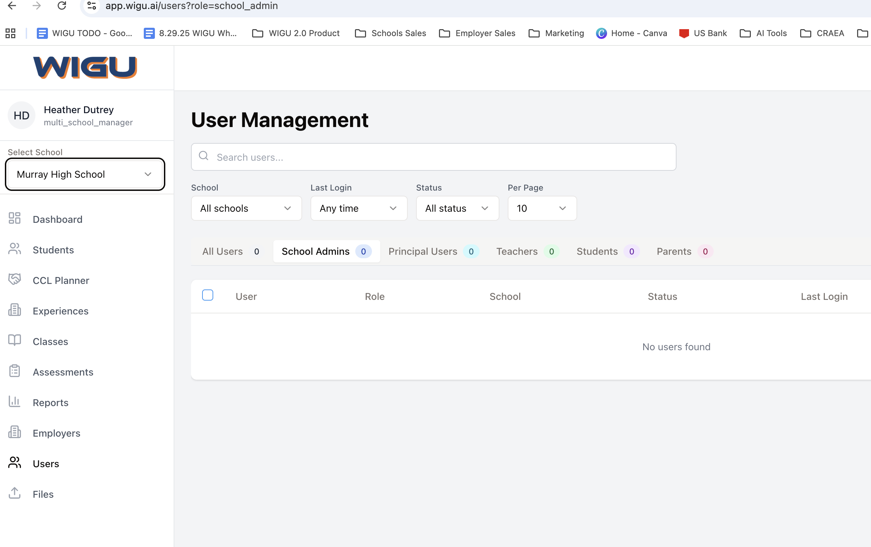Reload the page with browser refresh icon

point(62,6)
